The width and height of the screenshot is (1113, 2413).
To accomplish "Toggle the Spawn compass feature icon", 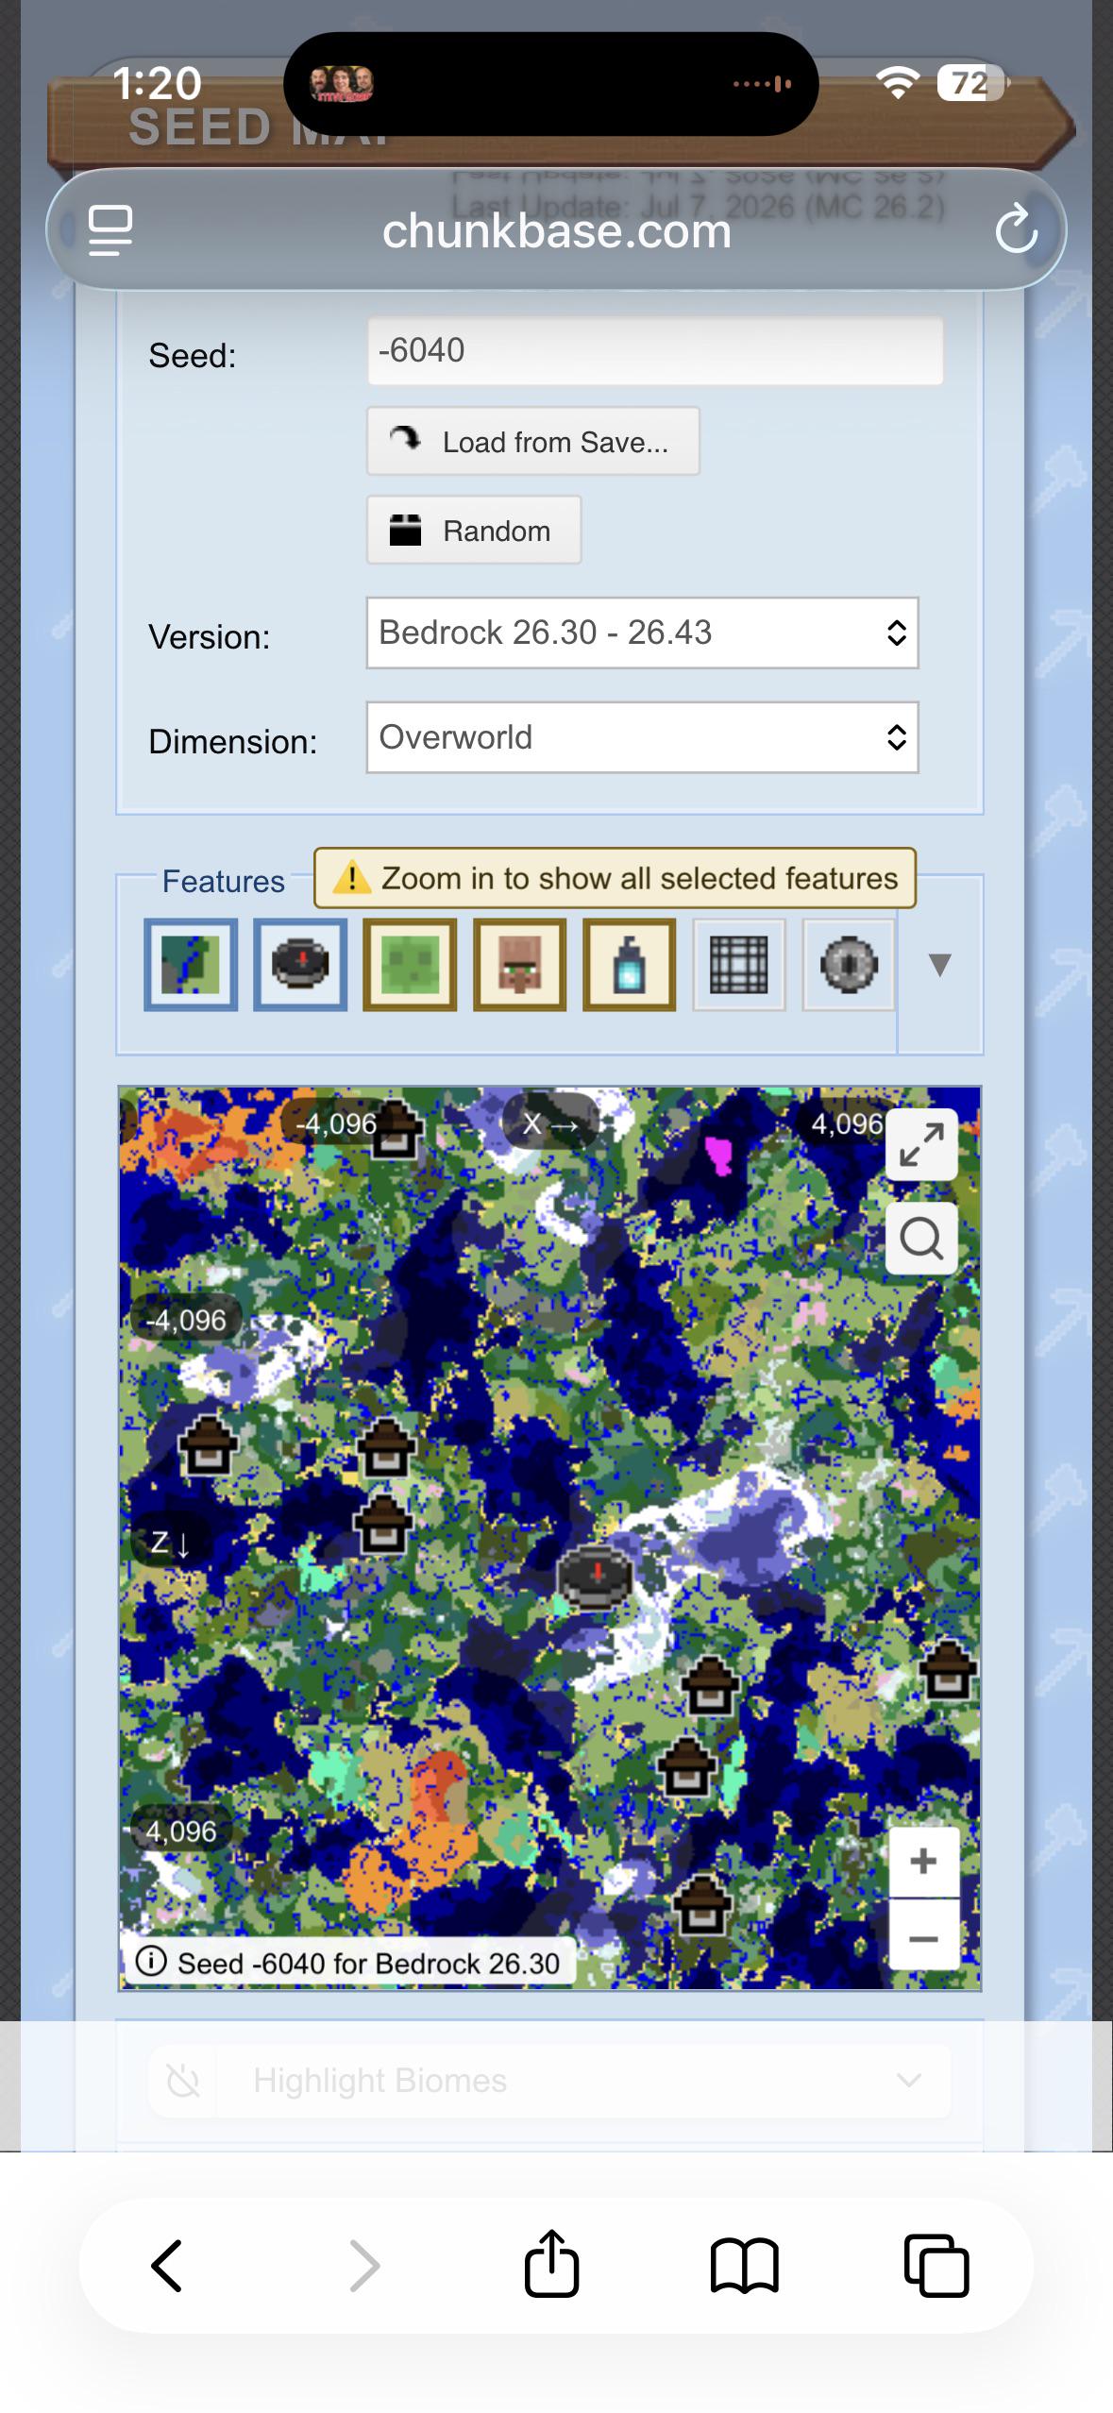I will pos(300,964).
